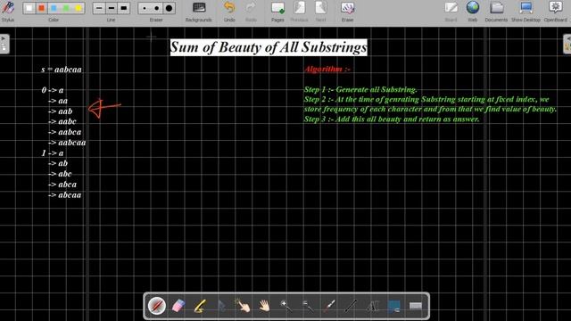The width and height of the screenshot is (571, 321).
Task: Pick the green pen color
Action: click(x=66, y=8)
